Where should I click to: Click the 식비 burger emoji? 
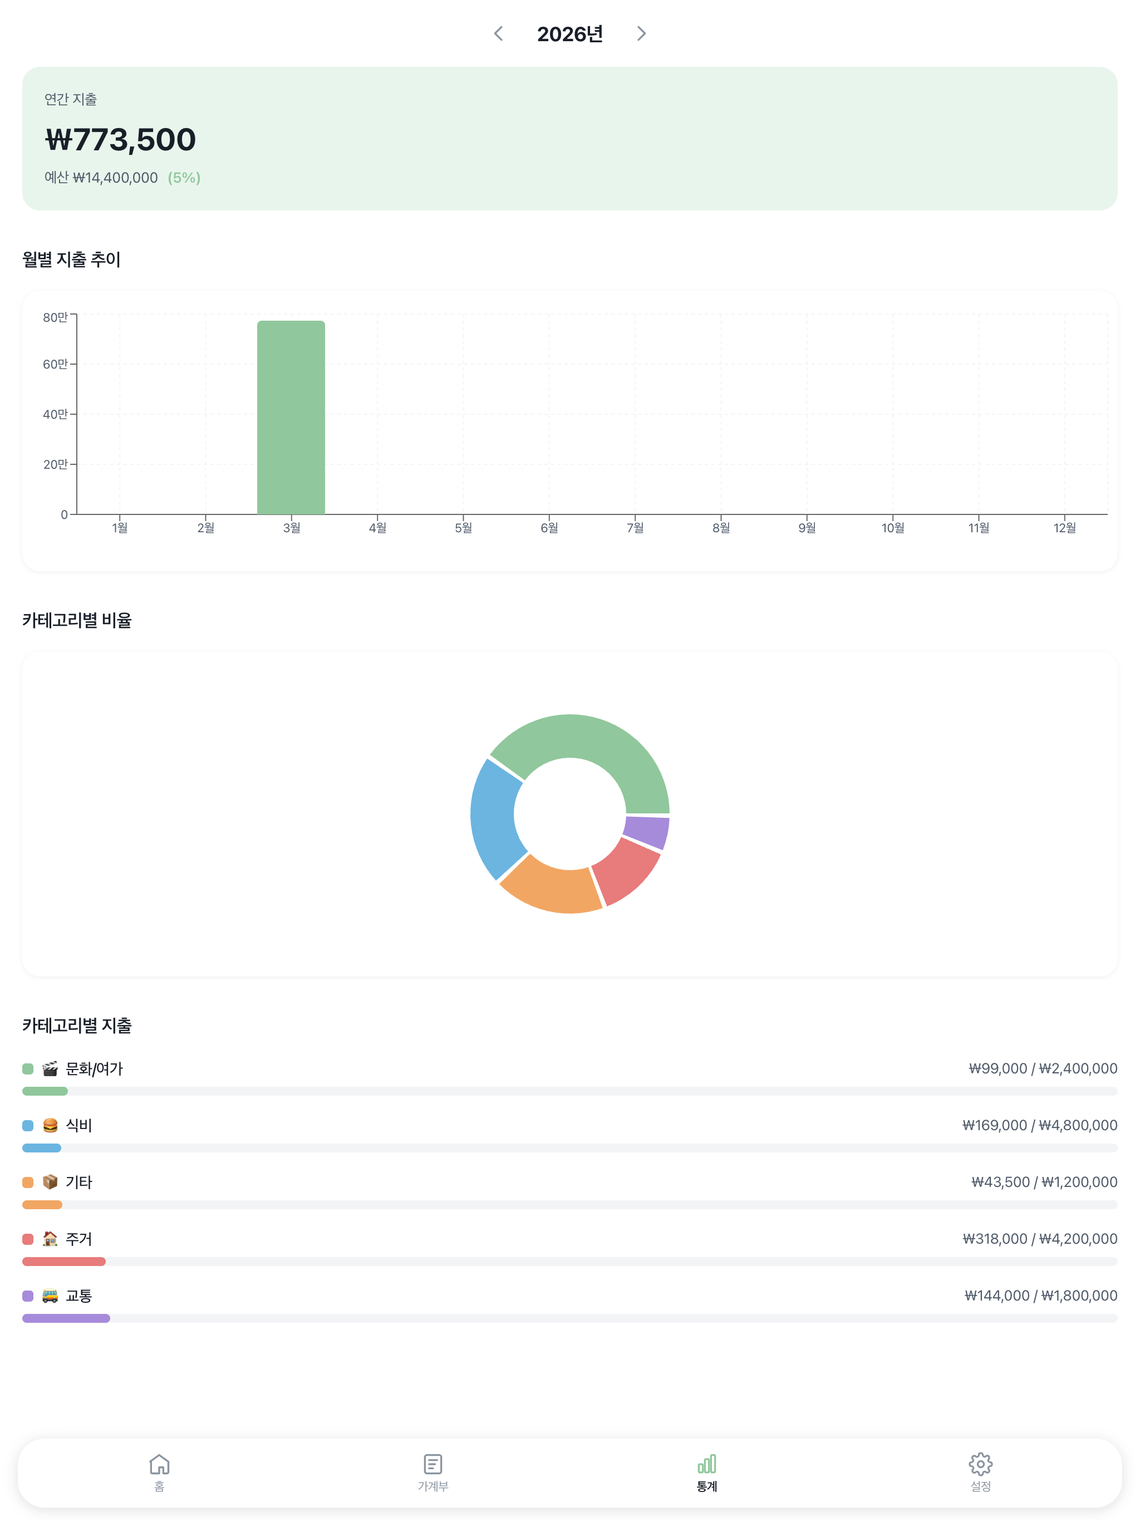tap(50, 1126)
